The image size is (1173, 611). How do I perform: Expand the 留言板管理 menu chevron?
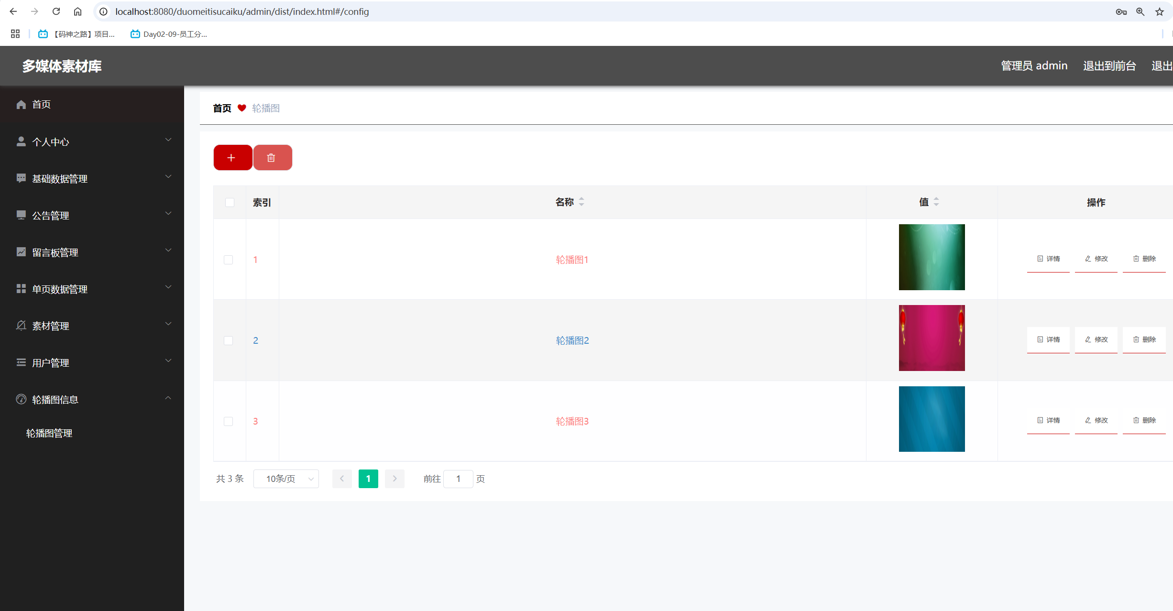pyautogui.click(x=168, y=250)
